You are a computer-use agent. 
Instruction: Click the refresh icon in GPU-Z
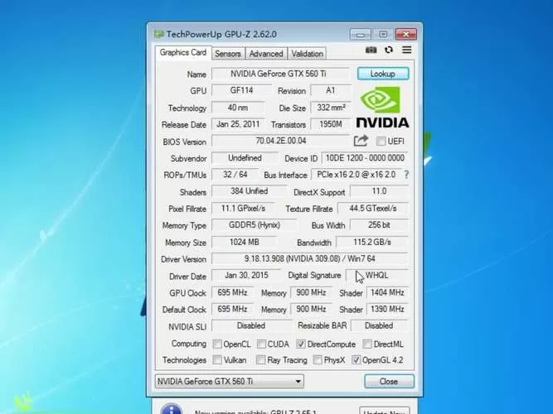tap(389, 50)
